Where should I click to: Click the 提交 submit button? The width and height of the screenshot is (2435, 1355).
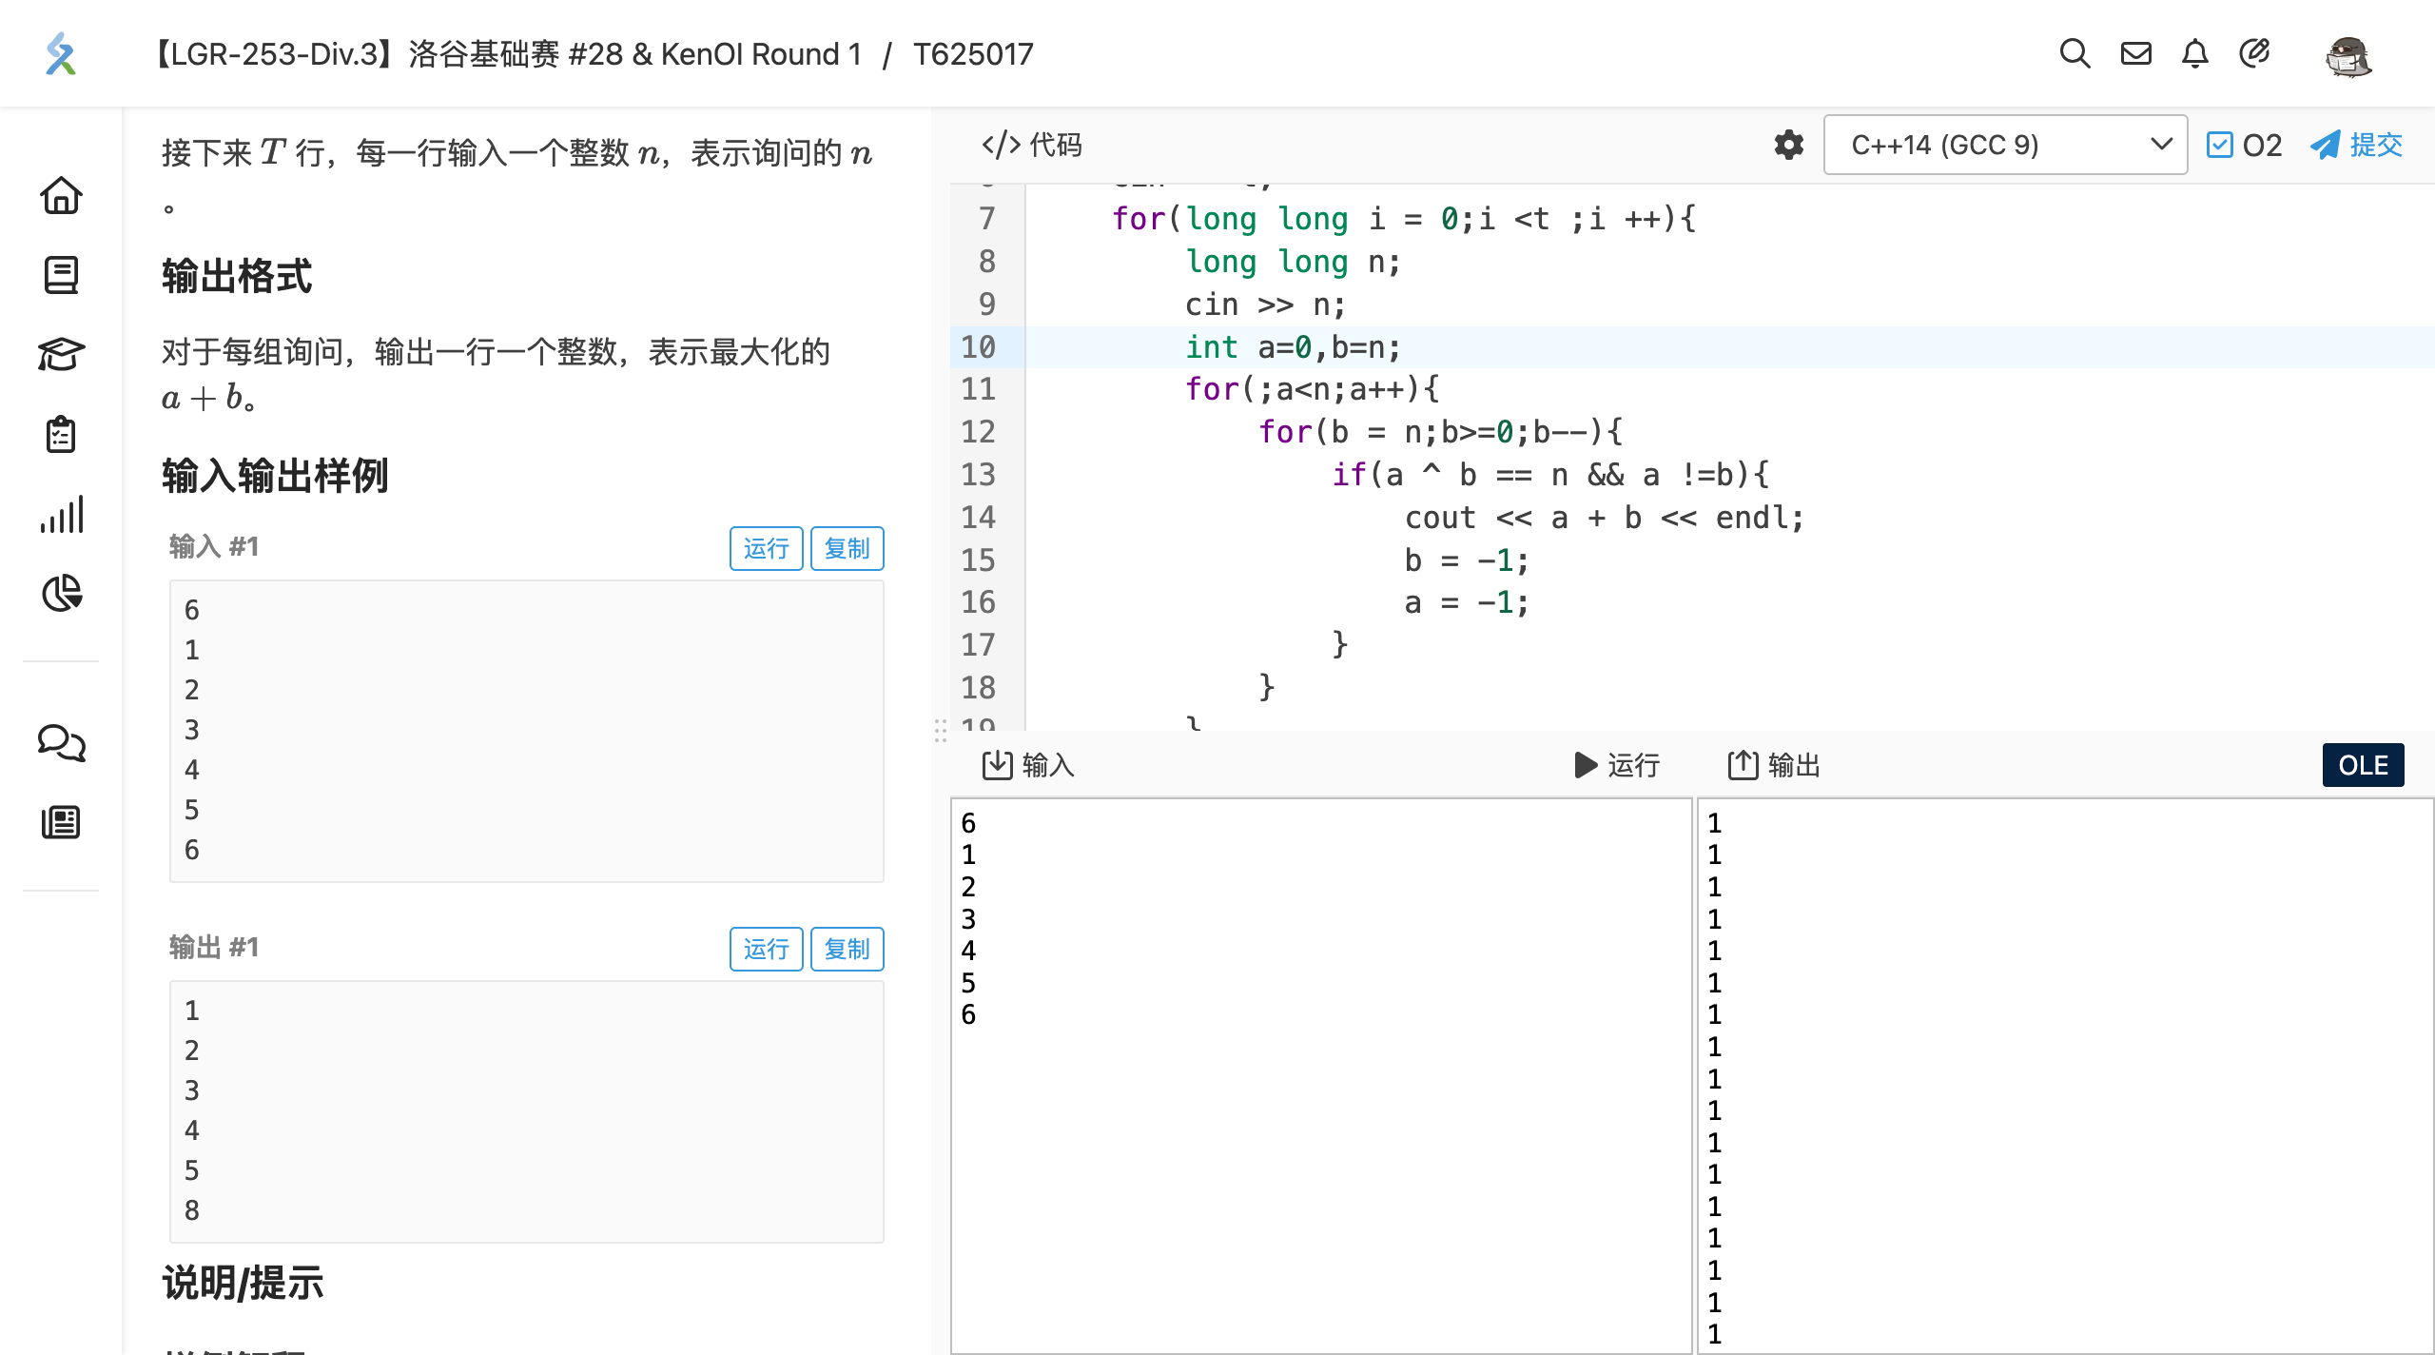(2357, 145)
